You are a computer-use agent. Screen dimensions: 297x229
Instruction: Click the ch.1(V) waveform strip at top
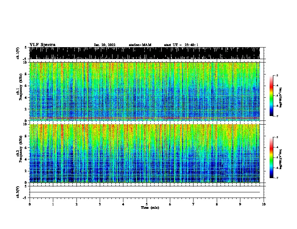click(145, 53)
